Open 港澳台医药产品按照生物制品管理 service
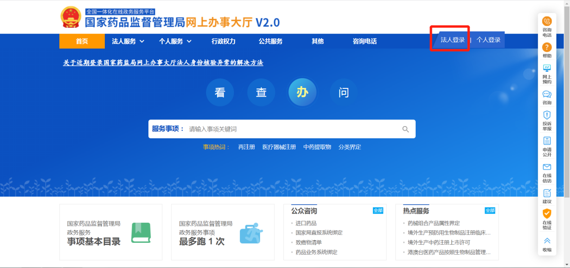Screen dimensions: 570x268 tap(449, 252)
